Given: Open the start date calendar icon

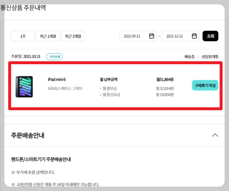Looking at the screenshot, I should (151, 36).
